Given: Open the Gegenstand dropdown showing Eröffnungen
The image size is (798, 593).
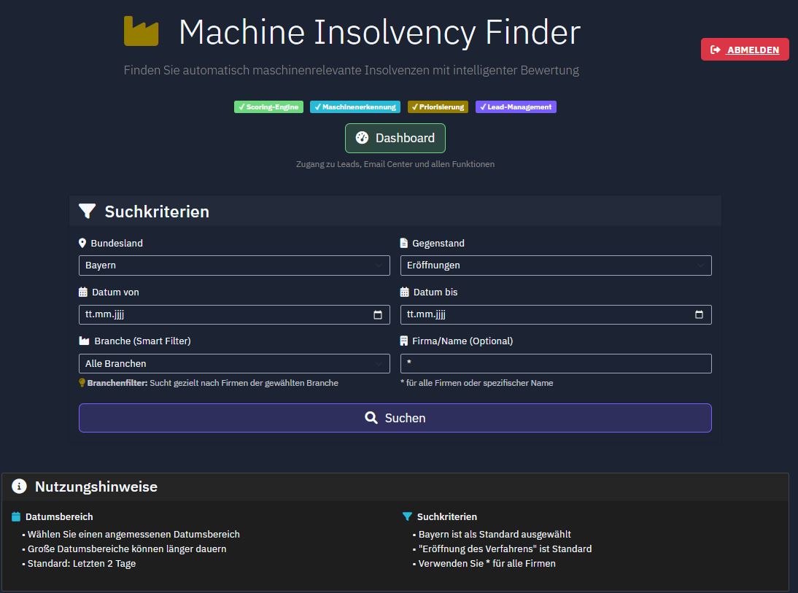Looking at the screenshot, I should pos(556,266).
